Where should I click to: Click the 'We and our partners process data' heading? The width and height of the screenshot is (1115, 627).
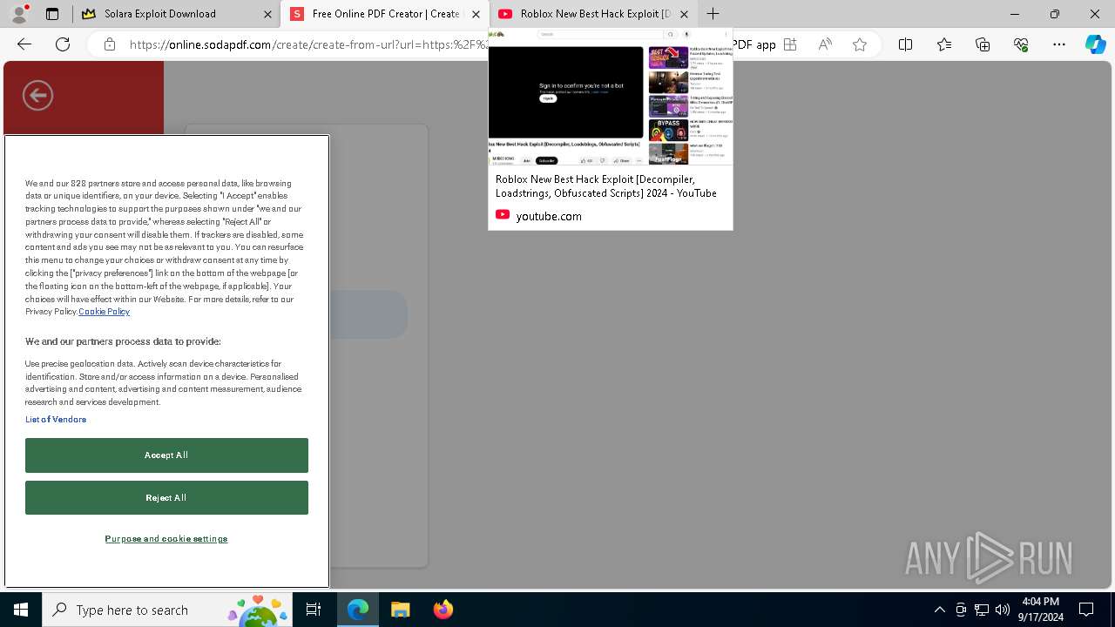[x=123, y=341]
